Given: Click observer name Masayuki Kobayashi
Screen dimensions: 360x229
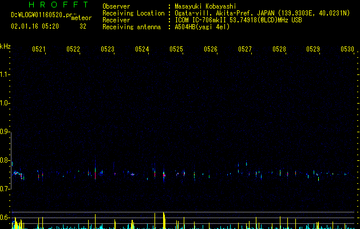Looking at the screenshot, I should tap(205, 6).
